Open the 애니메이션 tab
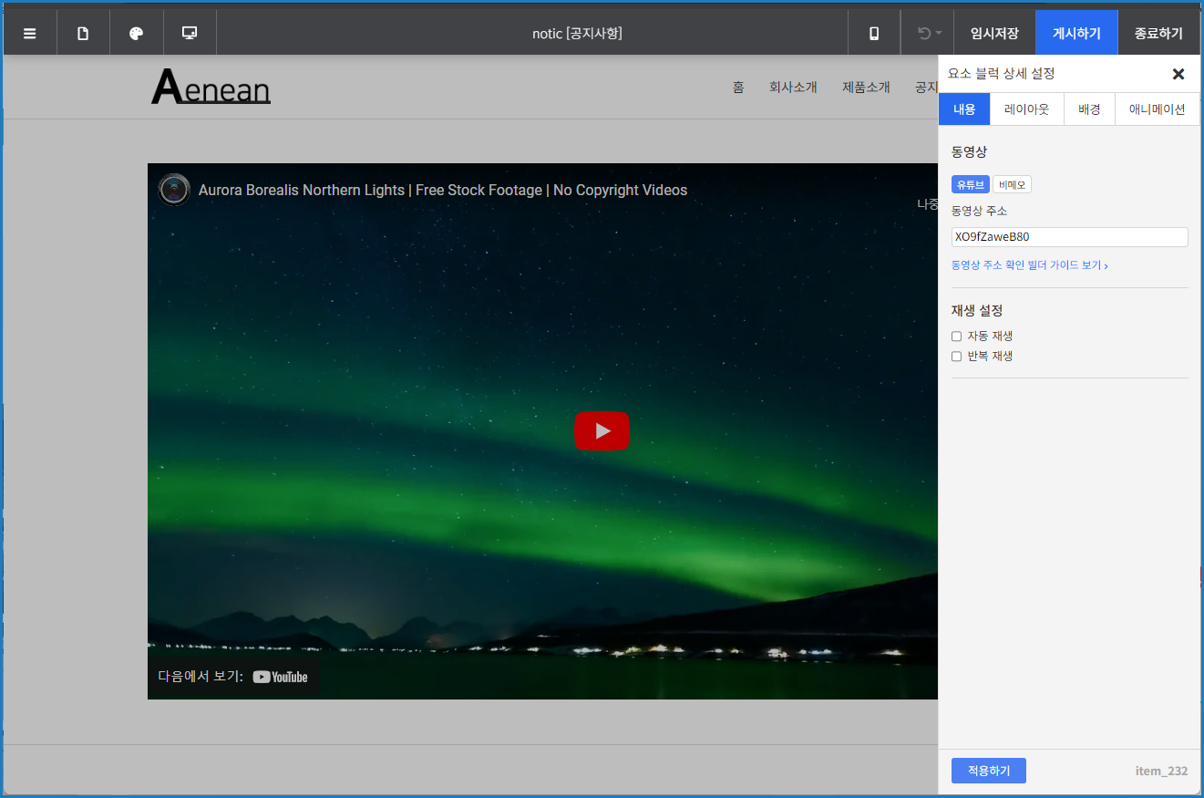The height and width of the screenshot is (798, 1204). click(1157, 109)
